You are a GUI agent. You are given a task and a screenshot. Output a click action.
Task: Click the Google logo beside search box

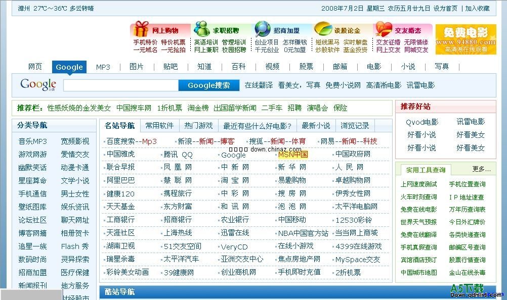(x=38, y=85)
